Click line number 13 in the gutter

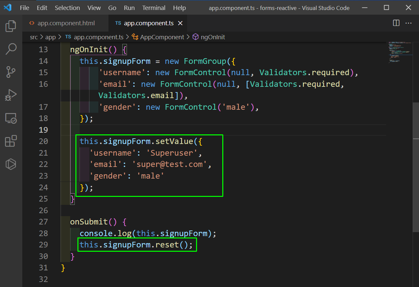[43, 50]
